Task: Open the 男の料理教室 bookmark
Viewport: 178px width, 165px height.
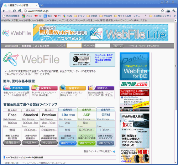Action: [11, 16]
